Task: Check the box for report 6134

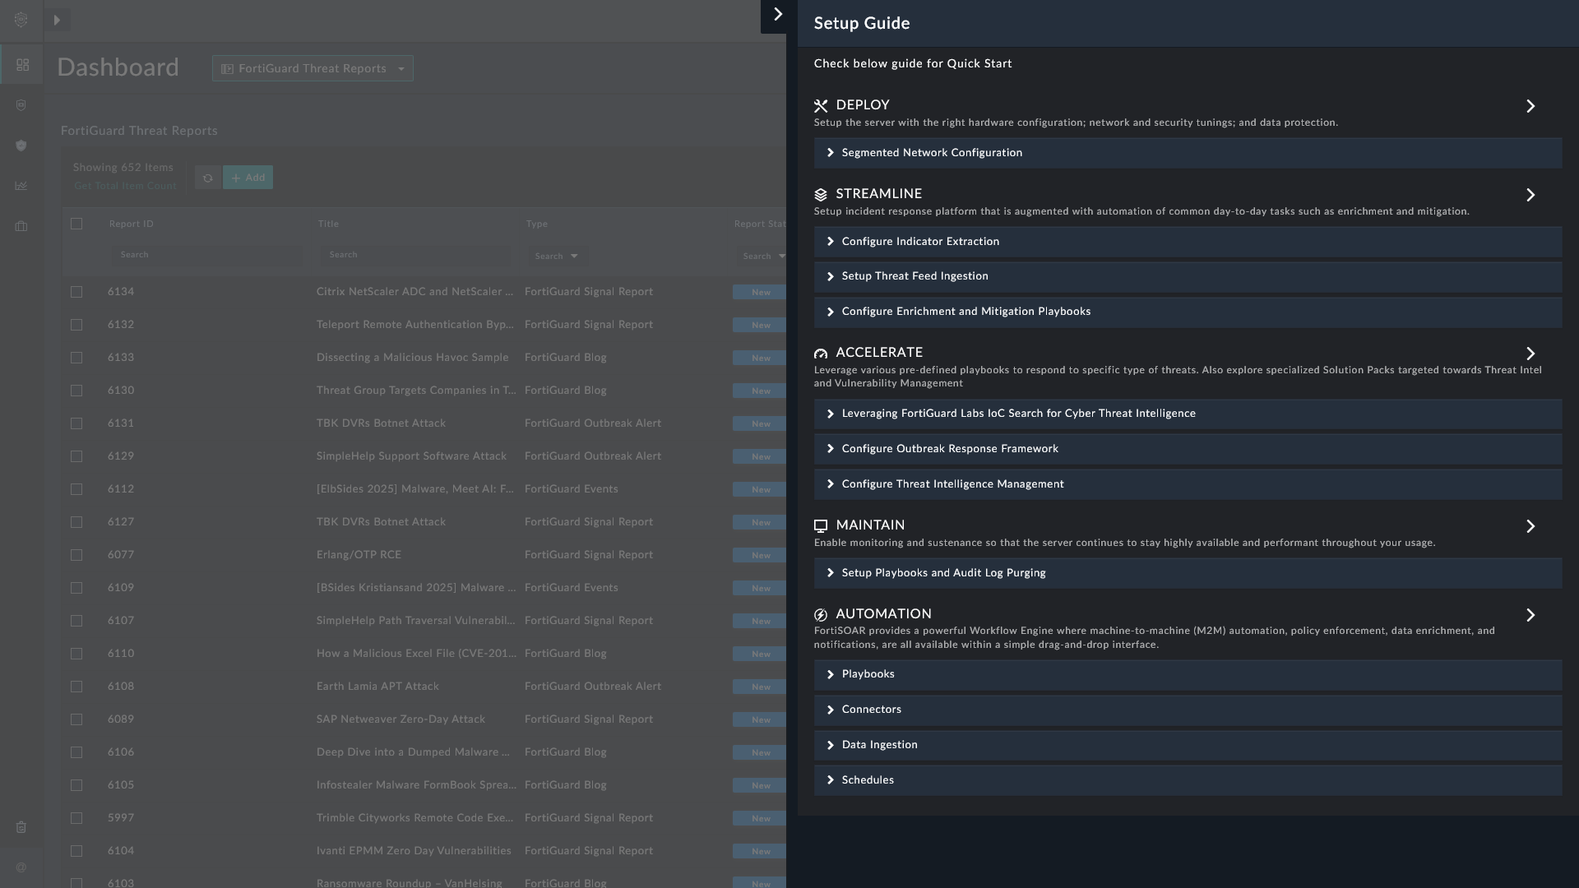Action: coord(76,292)
